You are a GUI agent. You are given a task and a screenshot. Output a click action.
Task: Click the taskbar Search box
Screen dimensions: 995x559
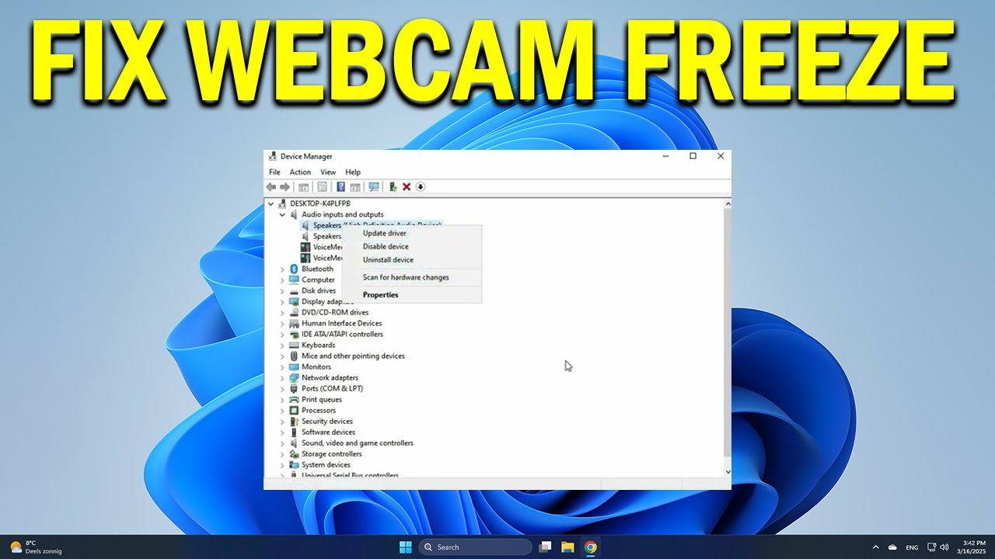point(476,547)
